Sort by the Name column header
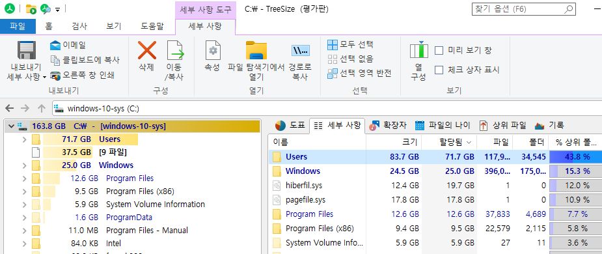Screen dimensions: 602x254 (x=317, y=143)
